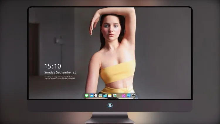Launch the Weather app from dock

[x=92, y=95]
